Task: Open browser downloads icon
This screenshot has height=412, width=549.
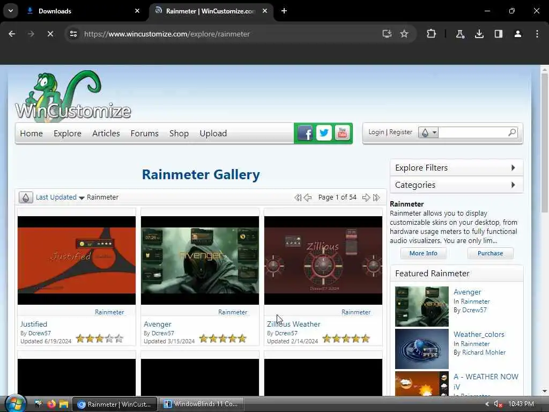Action: (479, 34)
